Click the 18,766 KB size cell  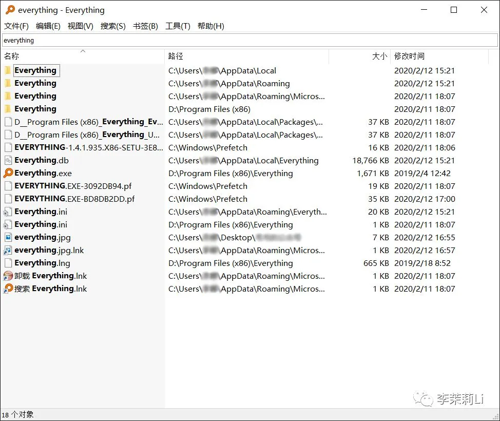370,160
